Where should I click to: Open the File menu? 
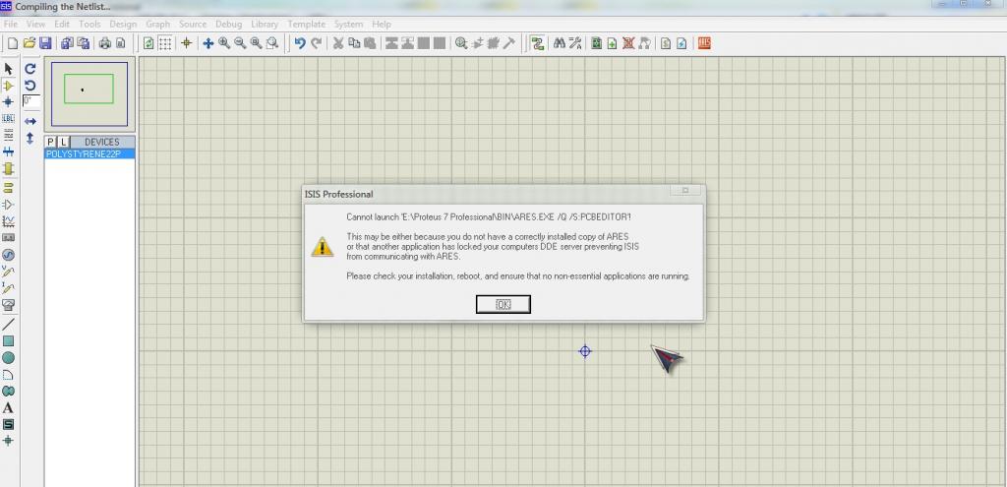tap(10, 24)
